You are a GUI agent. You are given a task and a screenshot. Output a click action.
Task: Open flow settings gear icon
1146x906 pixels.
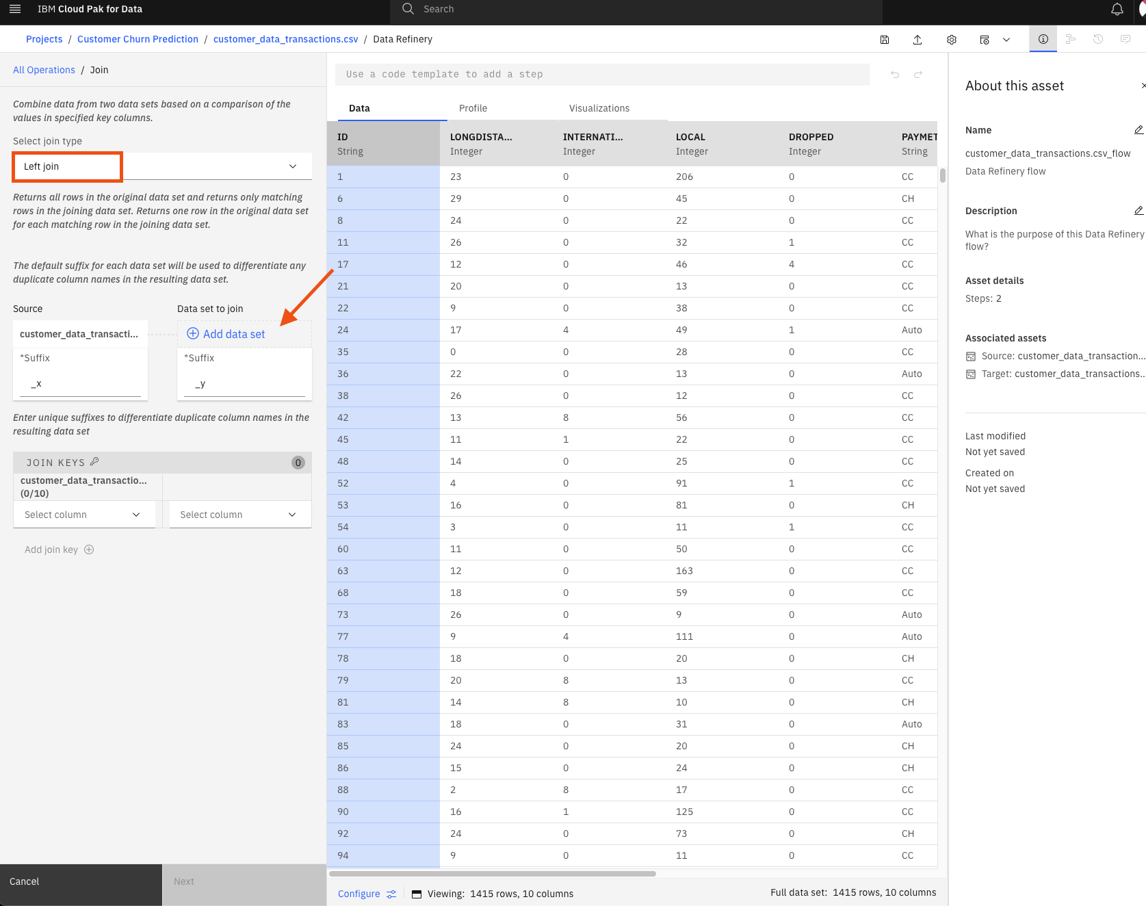tap(952, 40)
